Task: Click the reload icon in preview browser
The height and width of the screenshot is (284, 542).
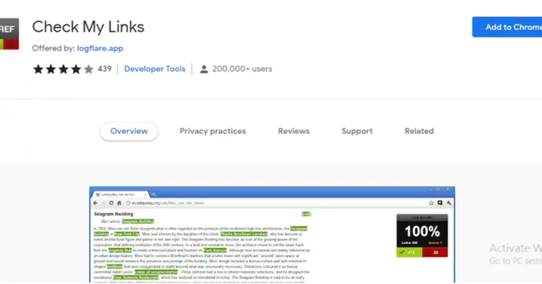Action: 111,202
